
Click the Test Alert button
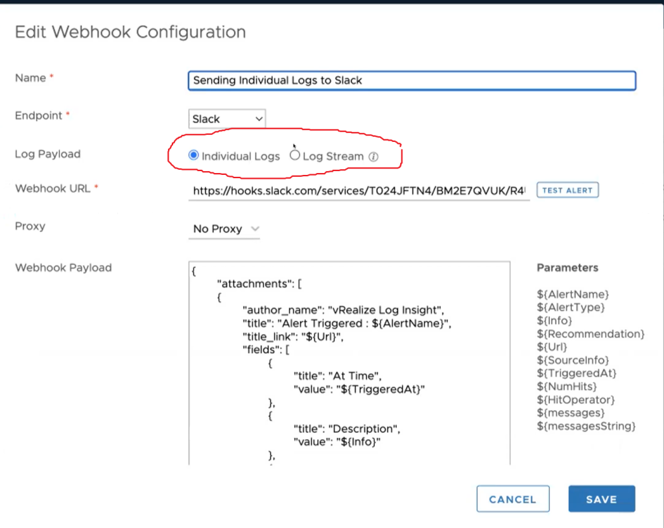click(x=567, y=190)
